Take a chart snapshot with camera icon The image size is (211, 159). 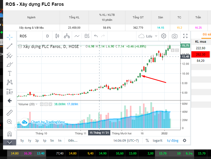click(x=174, y=36)
